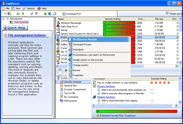The image size is (183, 124).
Task: Click the Quick Help question icon
Action: pos(5,28)
